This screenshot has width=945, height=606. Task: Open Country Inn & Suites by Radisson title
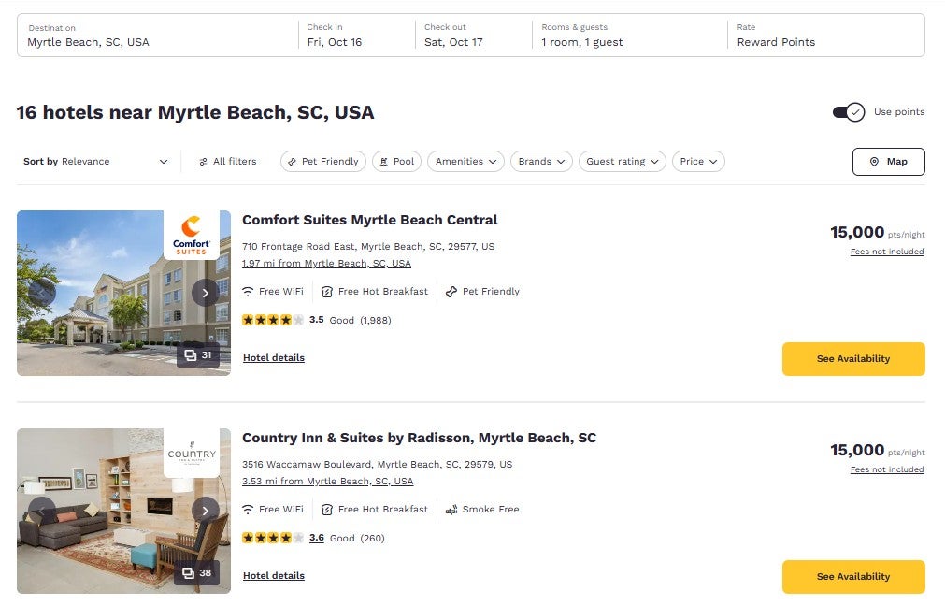coord(420,439)
